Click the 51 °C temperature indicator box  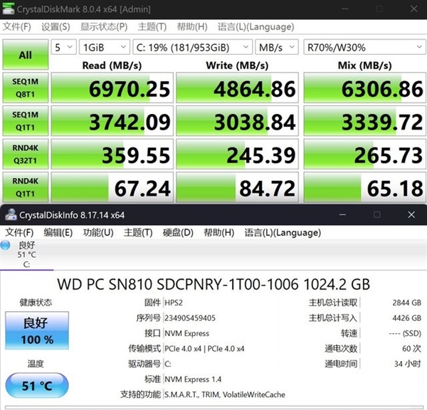(37, 386)
